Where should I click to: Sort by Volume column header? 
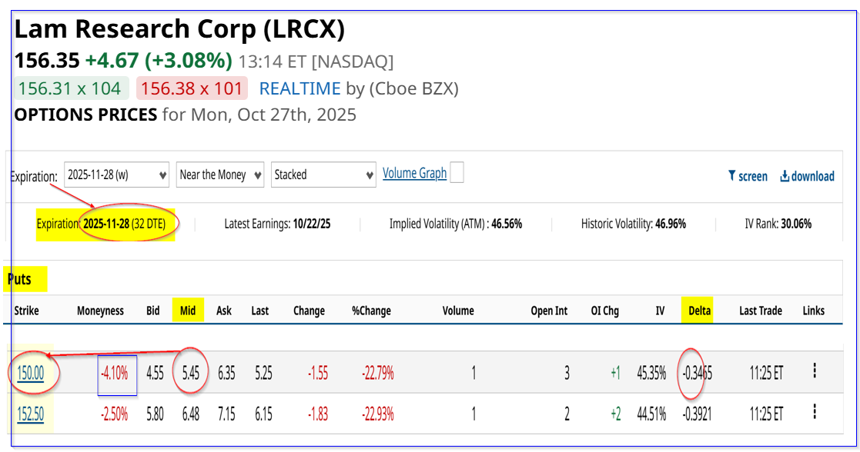tap(457, 311)
